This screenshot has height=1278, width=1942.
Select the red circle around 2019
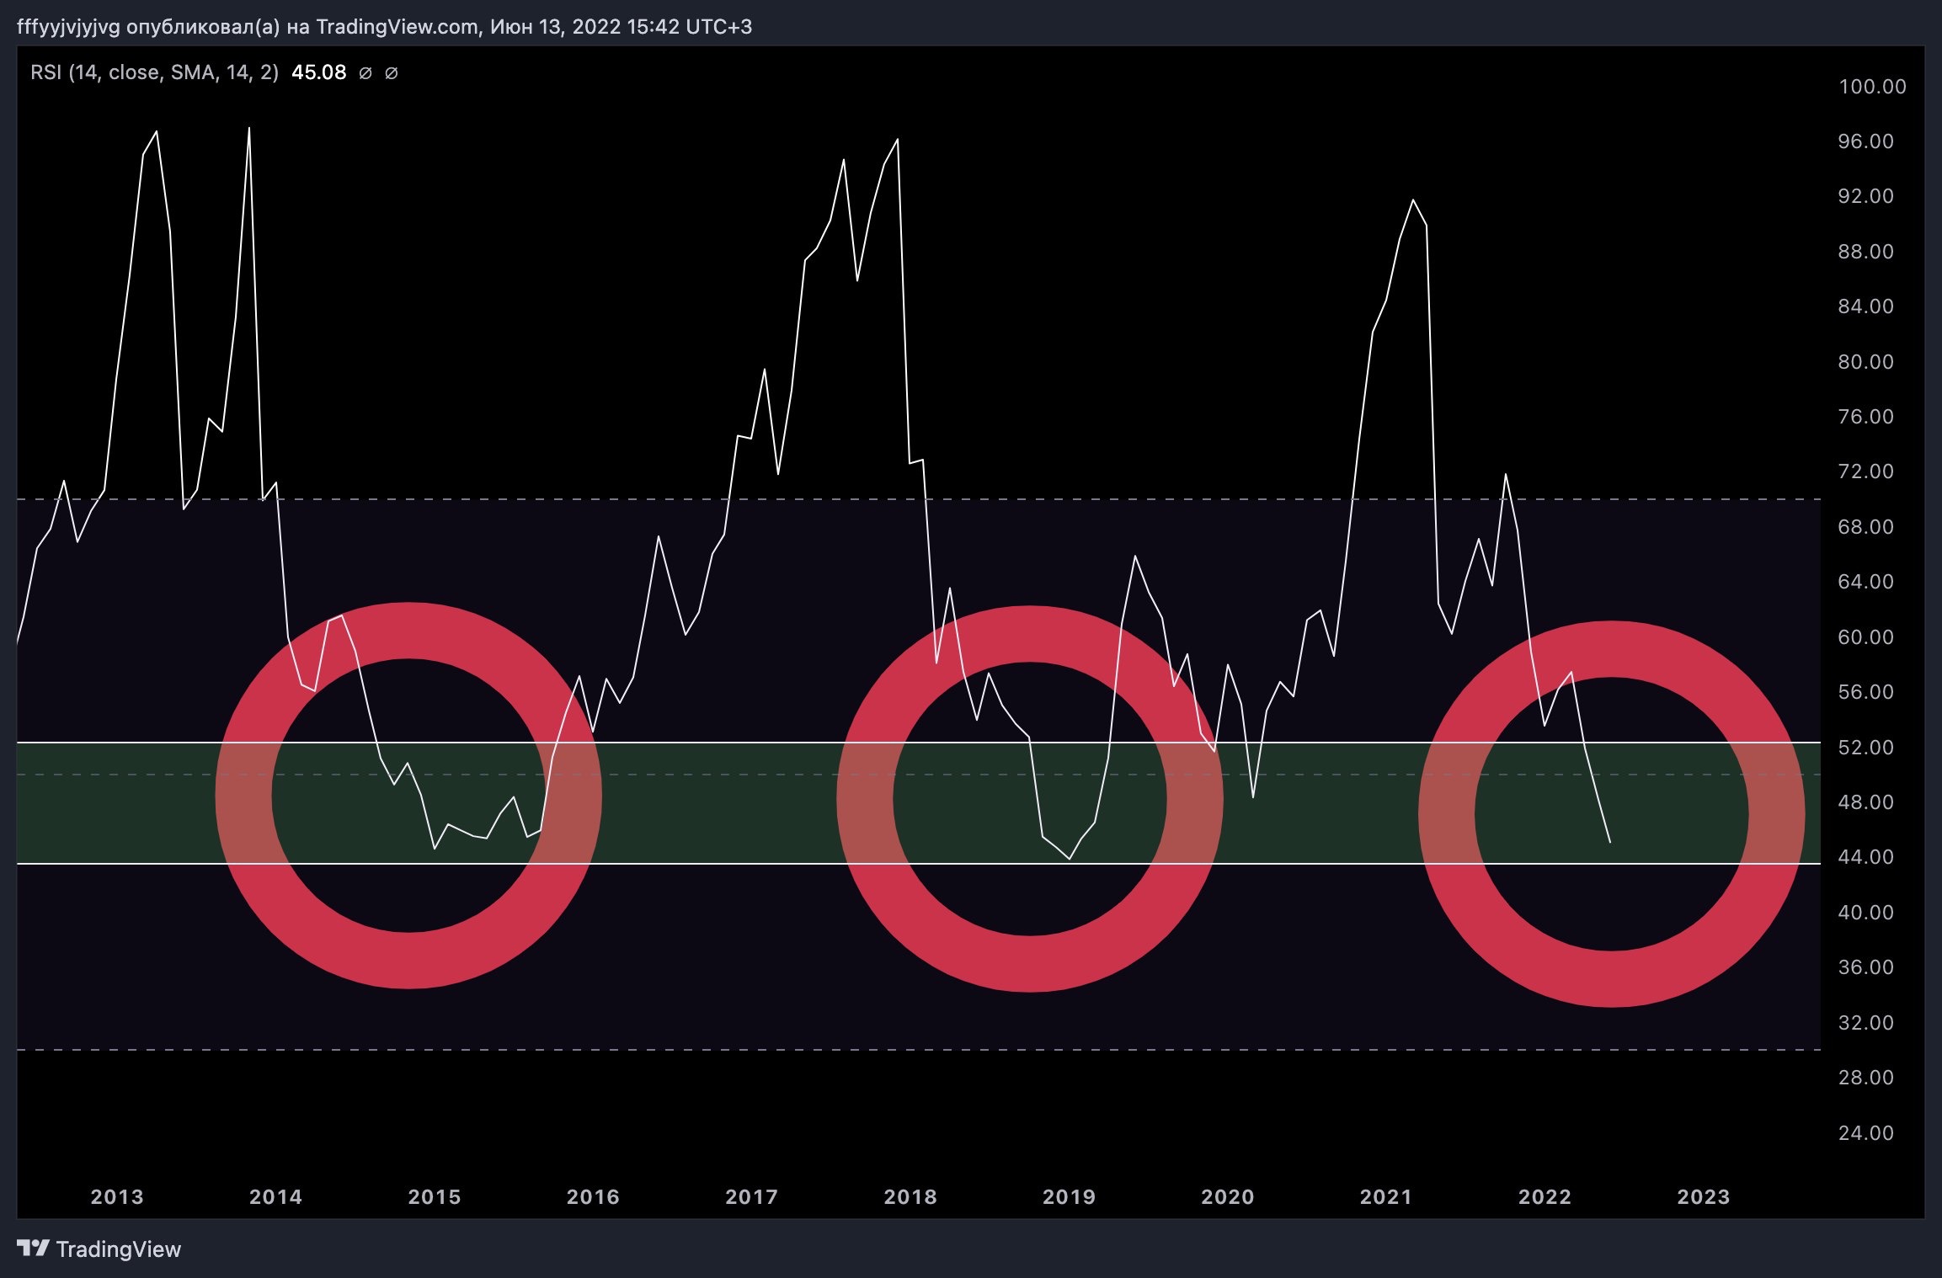coord(1029,963)
